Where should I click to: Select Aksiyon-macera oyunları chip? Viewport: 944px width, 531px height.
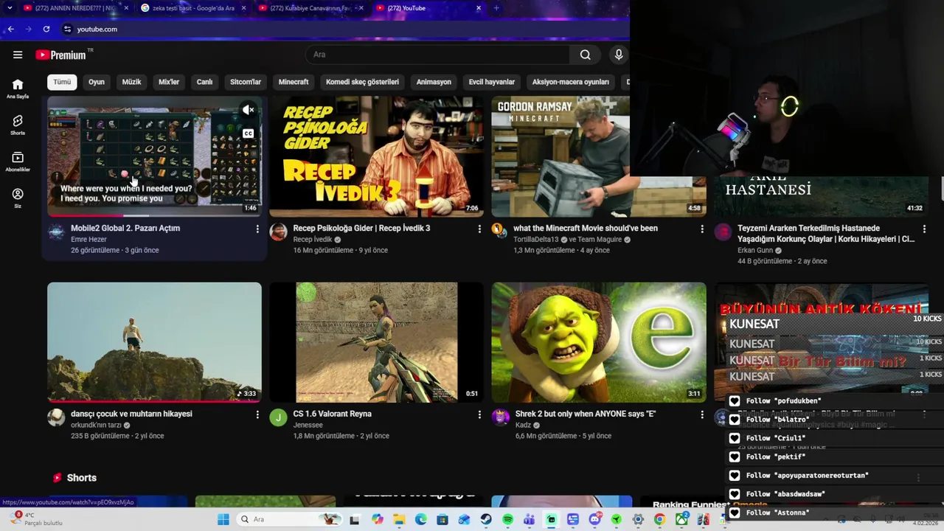click(x=571, y=82)
